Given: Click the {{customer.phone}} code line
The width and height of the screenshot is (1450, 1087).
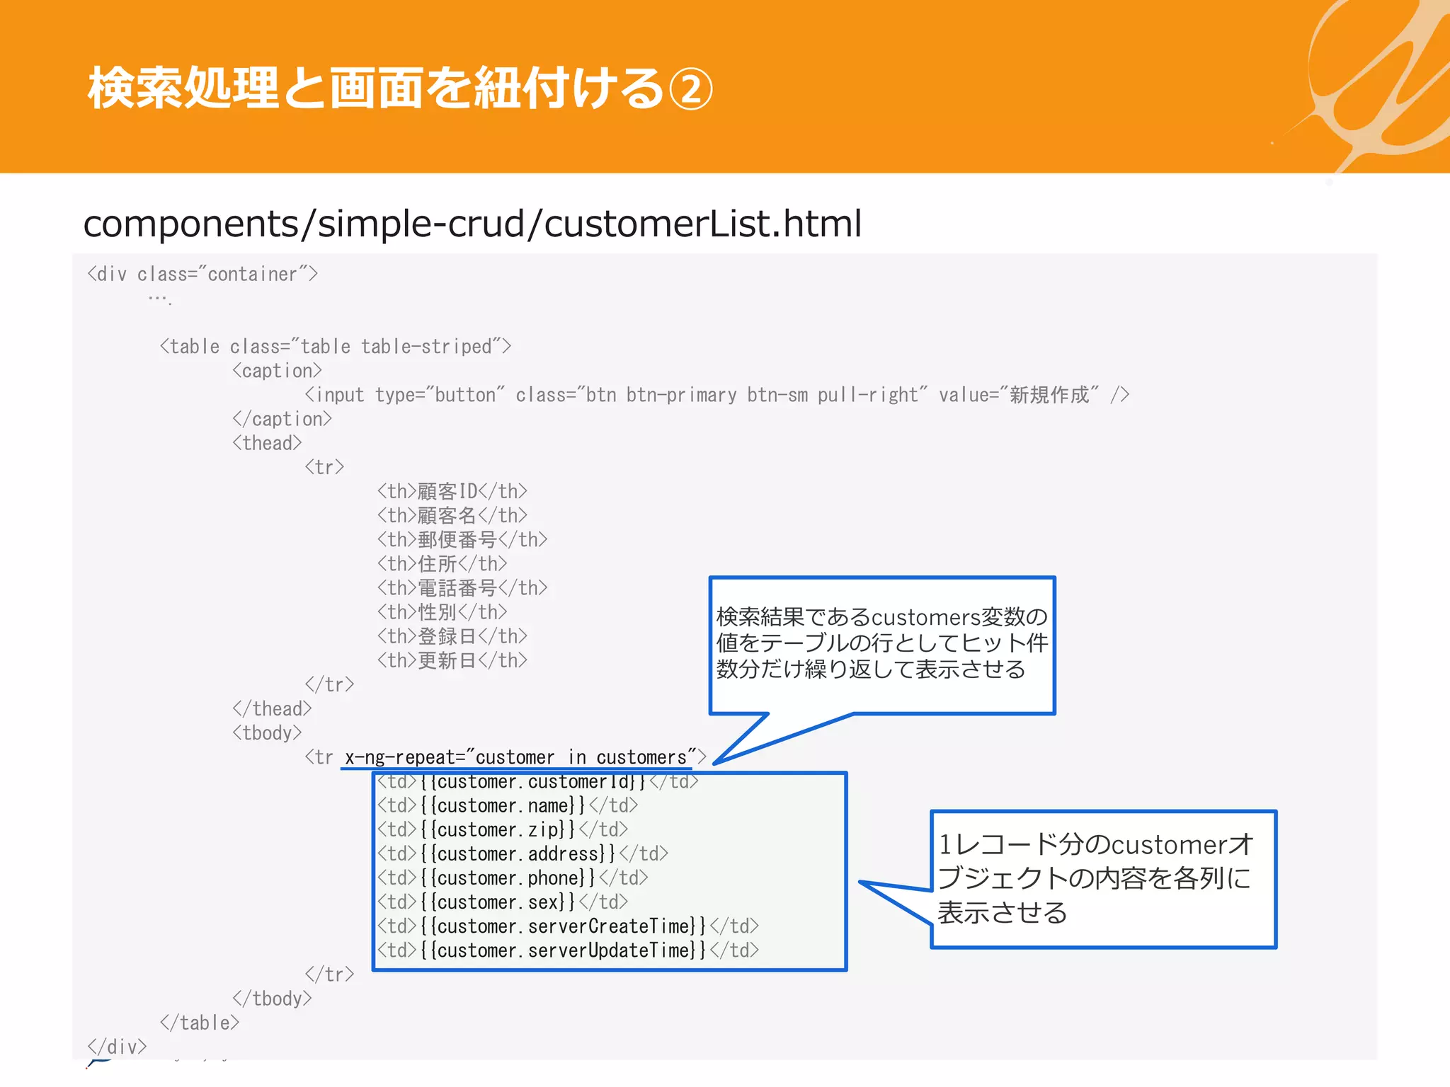Looking at the screenshot, I should coord(513,878).
